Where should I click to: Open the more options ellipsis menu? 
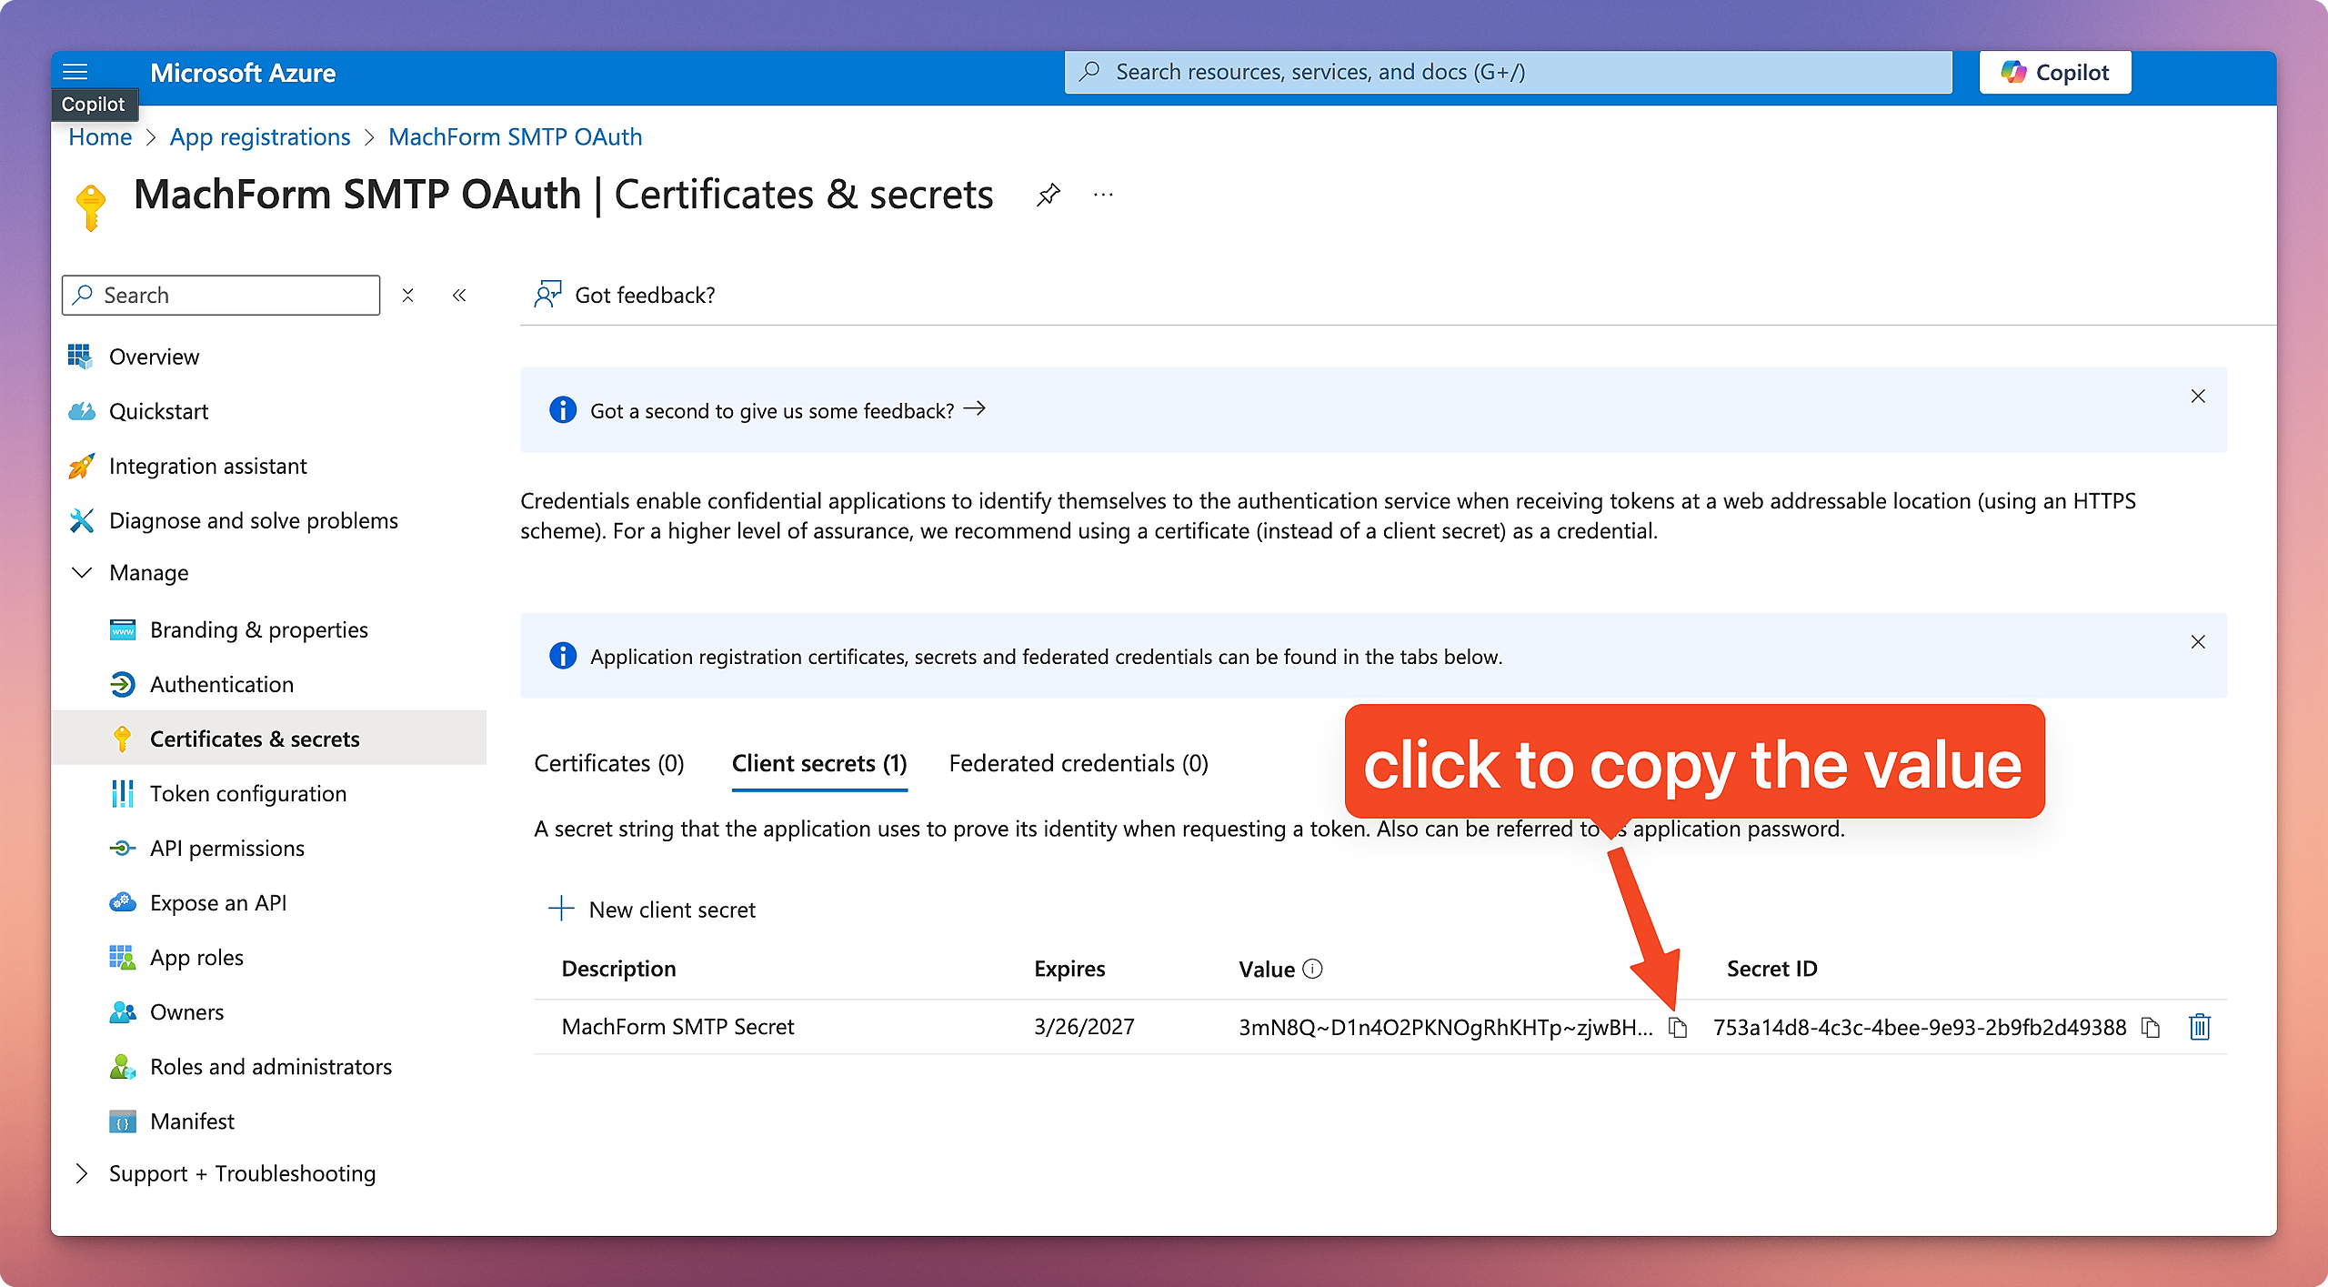click(1103, 195)
